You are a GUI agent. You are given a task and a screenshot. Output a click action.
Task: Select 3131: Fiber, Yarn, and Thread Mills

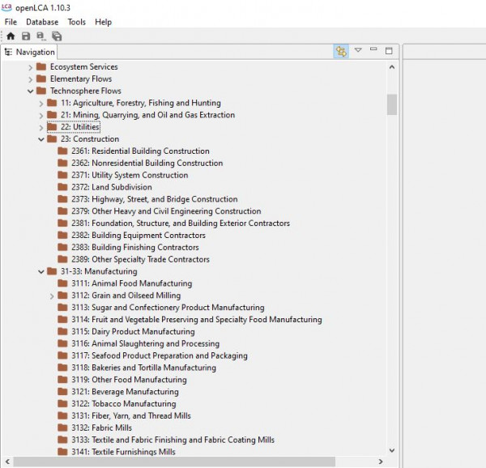point(130,416)
